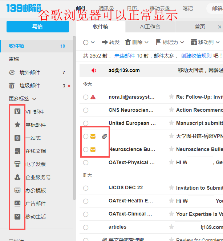
Task: Open the 通讯录 top menu
Action: point(106,8)
